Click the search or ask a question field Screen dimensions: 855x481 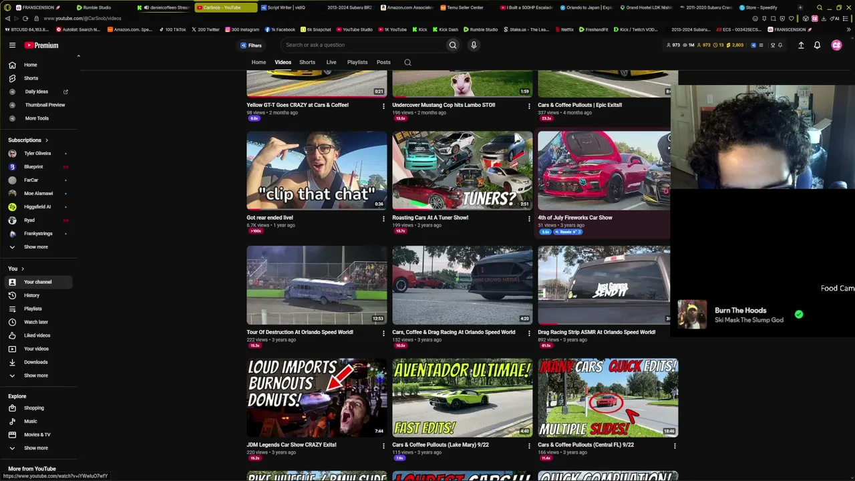pos(364,45)
